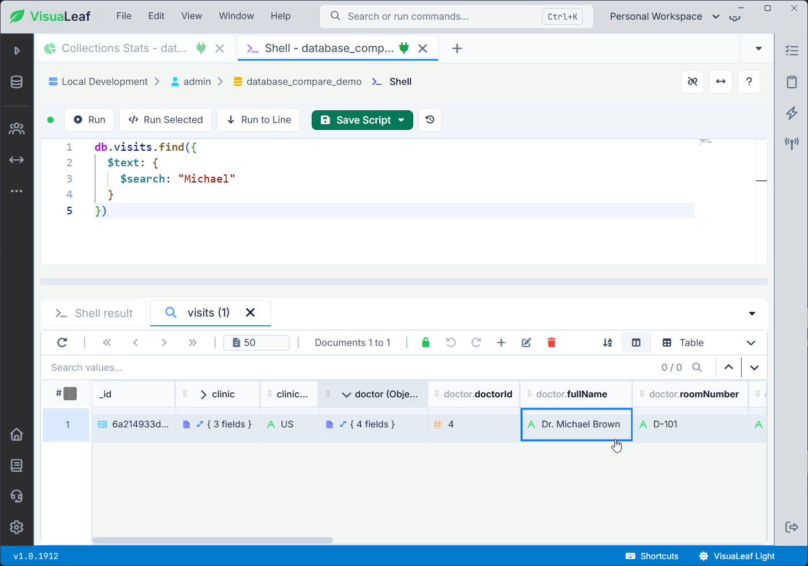The height and width of the screenshot is (566, 808).
Task: Open the more options ellipsis in sidebar
Action: [x=17, y=191]
